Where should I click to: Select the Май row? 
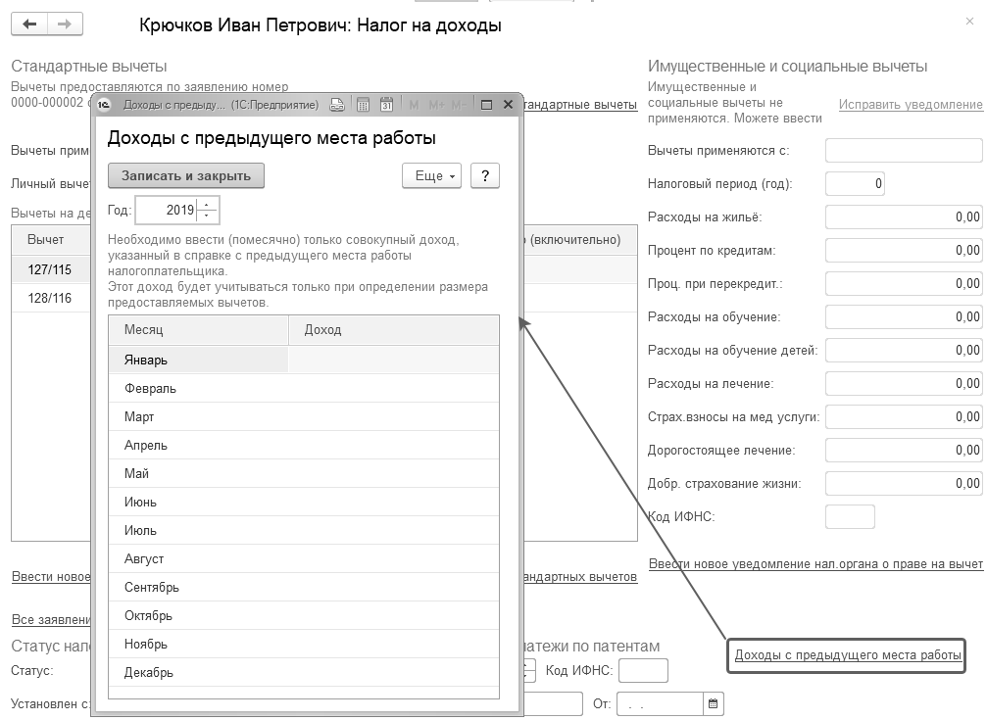[304, 473]
